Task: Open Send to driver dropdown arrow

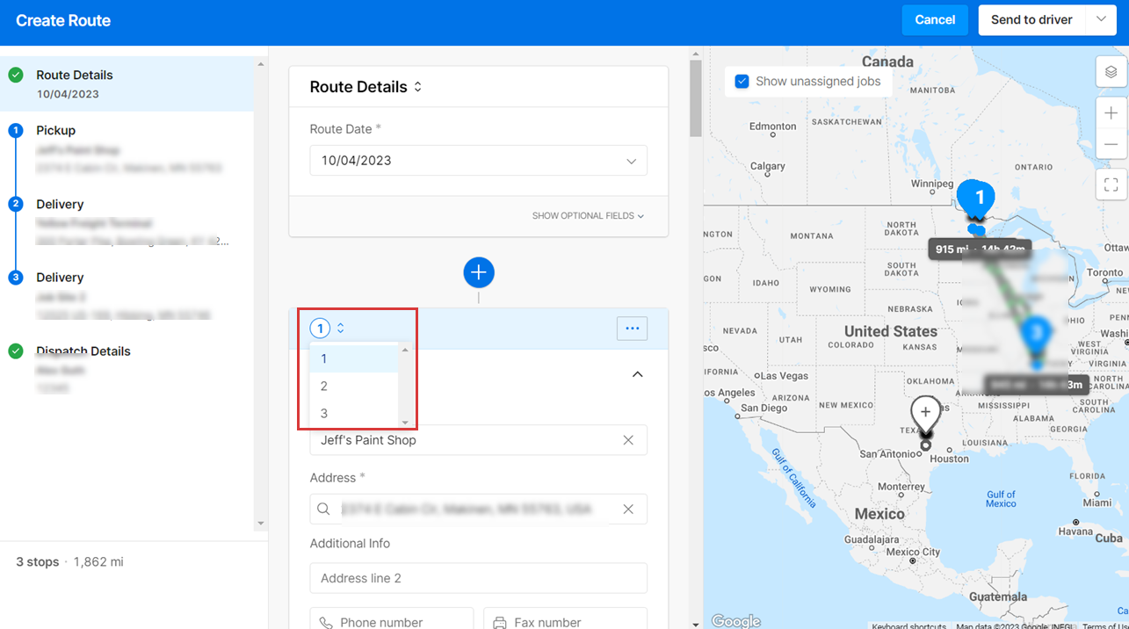Action: [1101, 19]
